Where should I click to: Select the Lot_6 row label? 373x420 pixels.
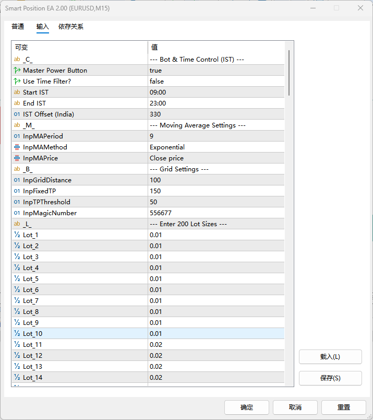31,290
